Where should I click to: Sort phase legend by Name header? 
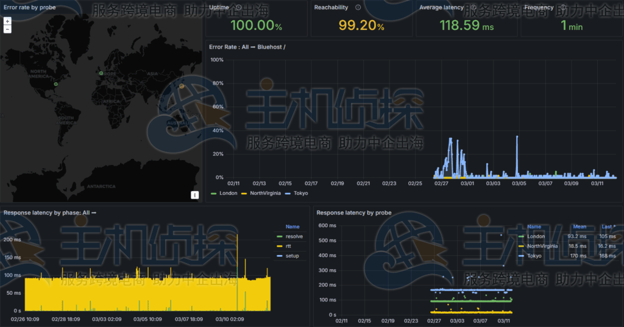pos(292,226)
